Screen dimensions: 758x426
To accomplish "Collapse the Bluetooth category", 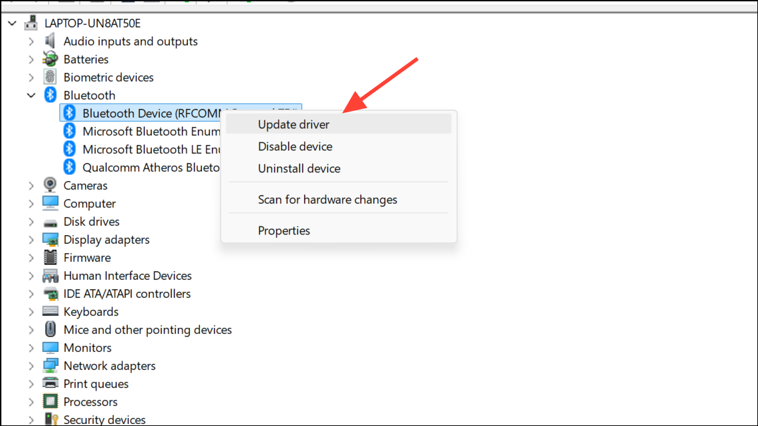I will coord(31,95).
